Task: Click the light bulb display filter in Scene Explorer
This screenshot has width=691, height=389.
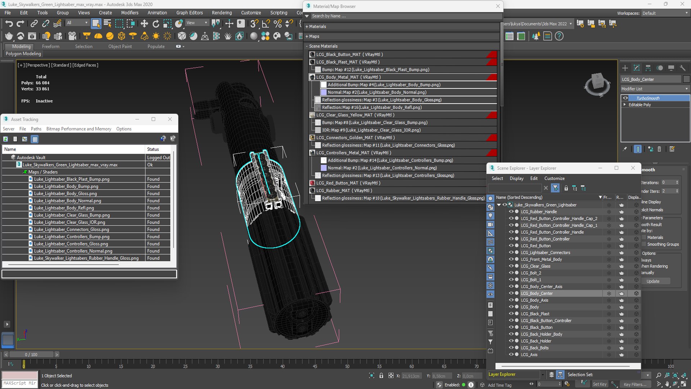Action: click(490, 216)
